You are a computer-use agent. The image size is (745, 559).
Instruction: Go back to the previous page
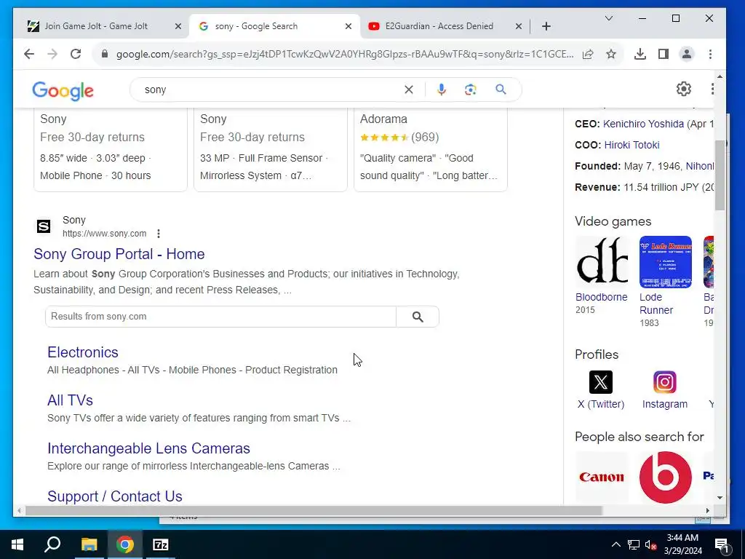tap(29, 54)
